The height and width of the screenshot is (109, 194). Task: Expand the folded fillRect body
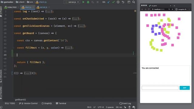coord(69,48)
